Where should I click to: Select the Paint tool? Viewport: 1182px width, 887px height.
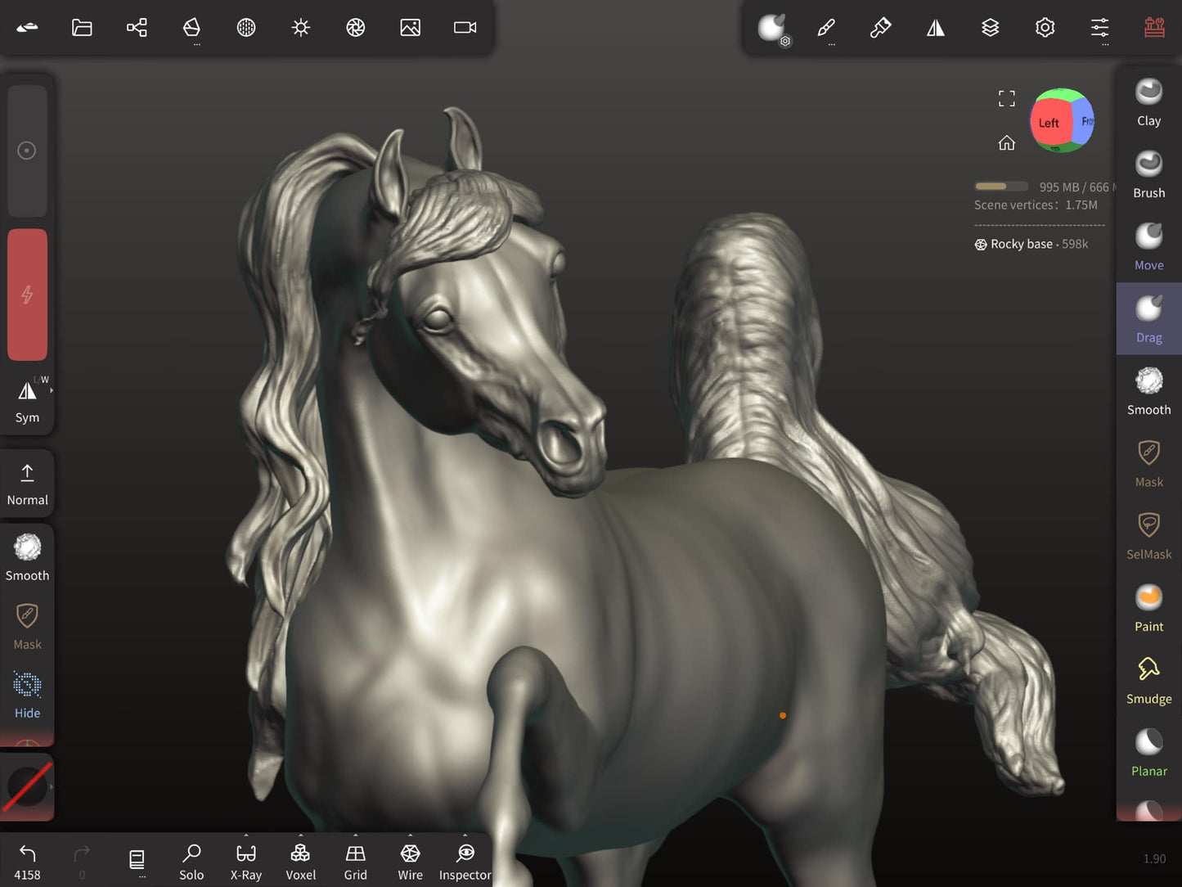tap(1148, 608)
